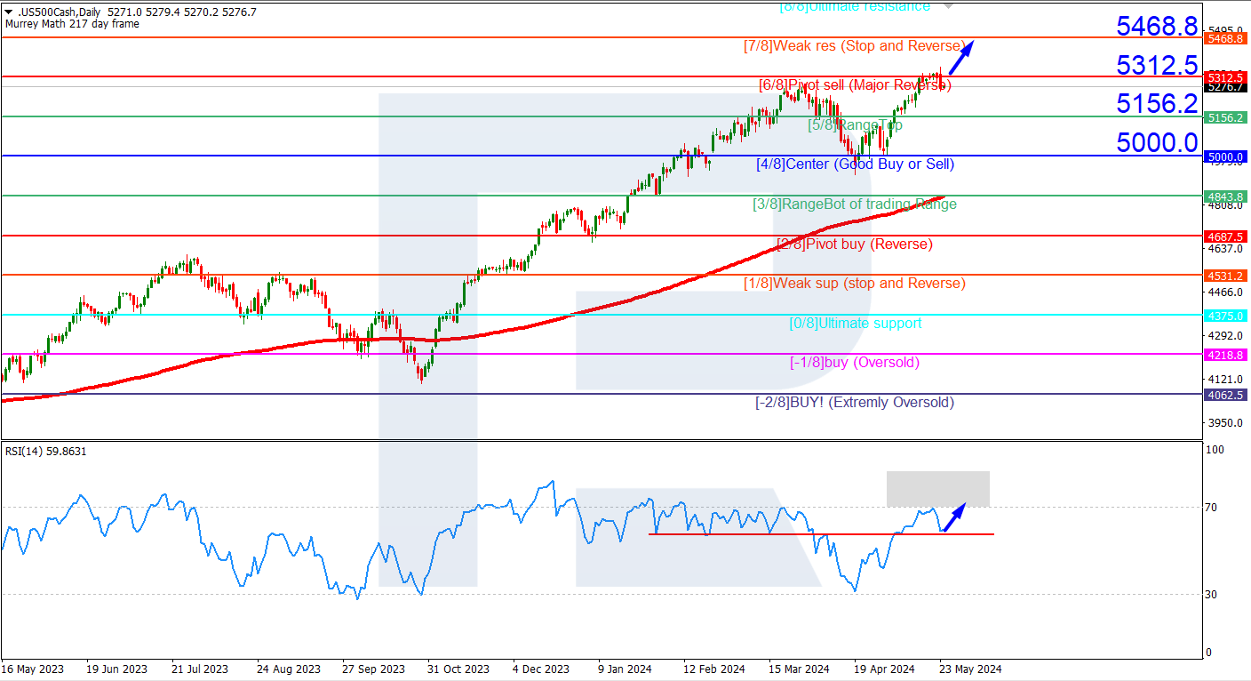Click the blue arrow pointing toward 5468.8

coord(961,58)
